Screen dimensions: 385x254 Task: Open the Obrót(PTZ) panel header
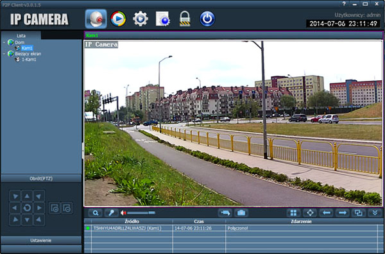pos(41,178)
